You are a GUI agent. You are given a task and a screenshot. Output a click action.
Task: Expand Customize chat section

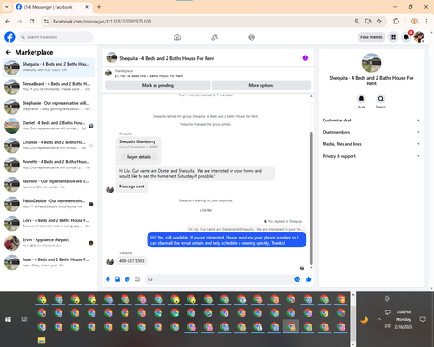[x=372, y=121]
